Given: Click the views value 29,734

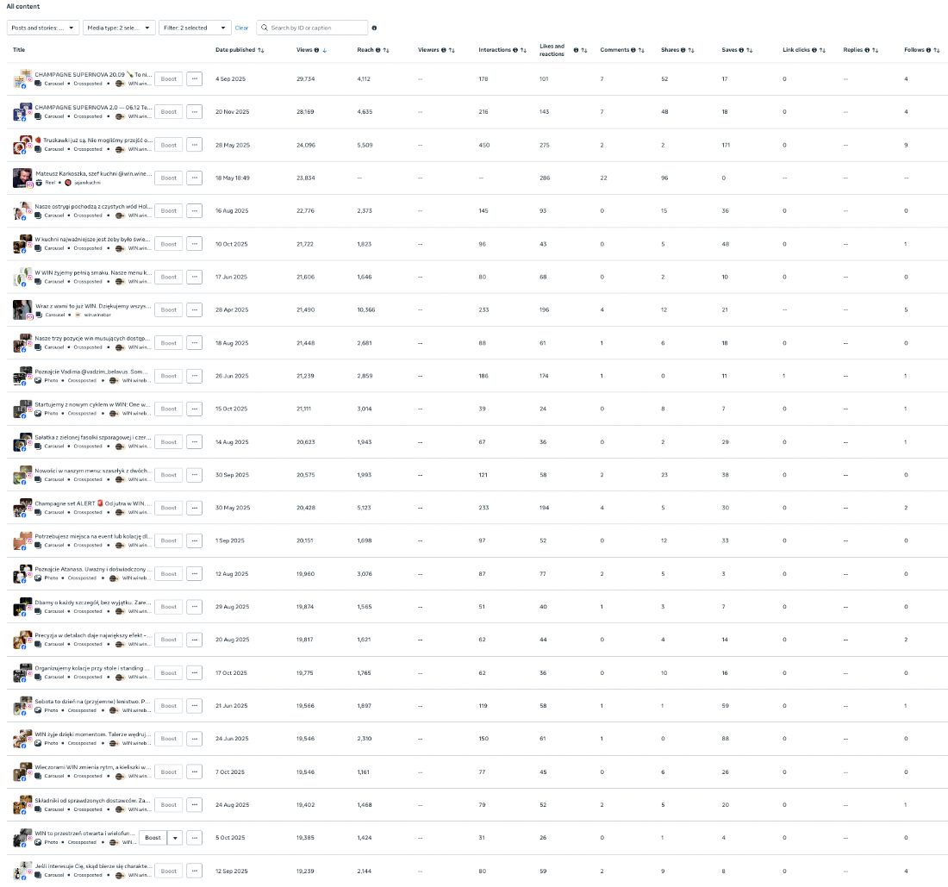Looking at the screenshot, I should coord(305,79).
